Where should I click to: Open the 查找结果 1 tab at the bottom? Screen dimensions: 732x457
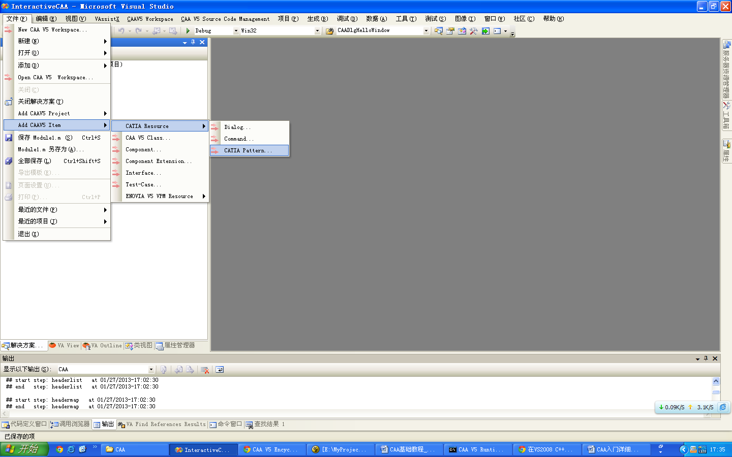[265, 425]
